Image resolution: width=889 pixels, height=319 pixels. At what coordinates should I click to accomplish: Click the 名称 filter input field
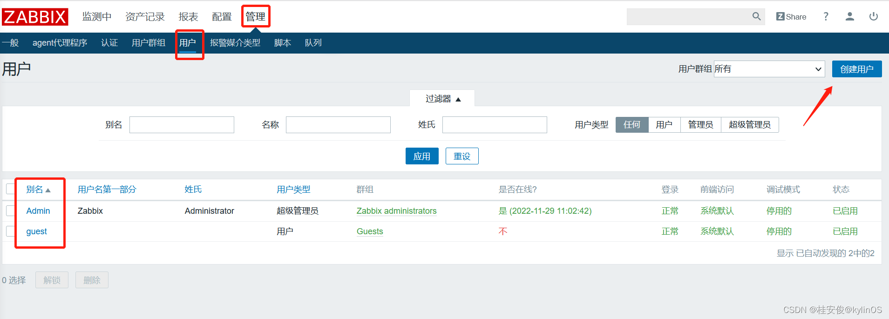338,125
